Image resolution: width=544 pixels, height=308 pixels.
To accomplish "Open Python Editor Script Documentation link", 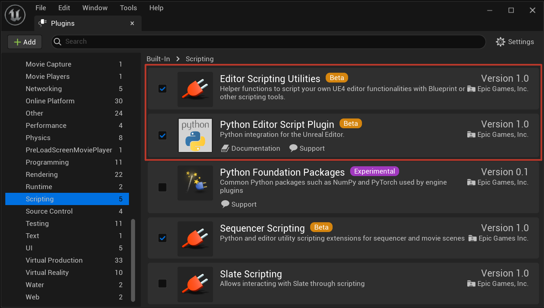I will (251, 148).
